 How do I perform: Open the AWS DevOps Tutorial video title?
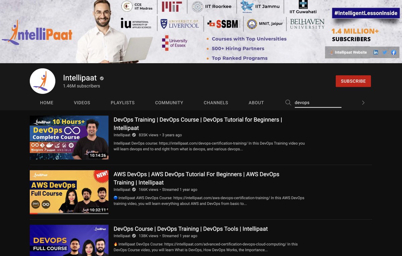pos(196,178)
